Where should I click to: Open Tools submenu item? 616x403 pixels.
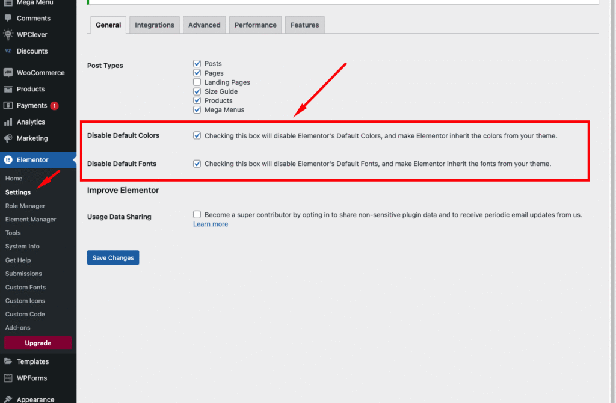(x=13, y=233)
